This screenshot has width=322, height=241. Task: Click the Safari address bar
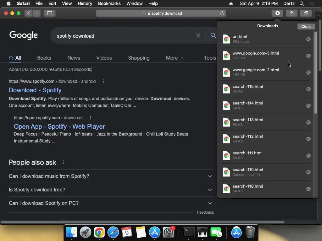pyautogui.click(x=161, y=13)
